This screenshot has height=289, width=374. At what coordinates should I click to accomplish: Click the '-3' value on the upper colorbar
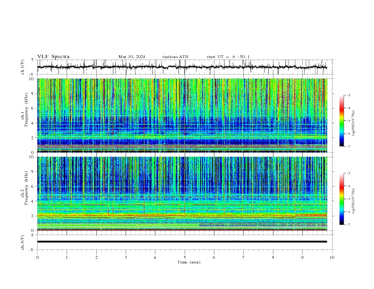[348, 95]
